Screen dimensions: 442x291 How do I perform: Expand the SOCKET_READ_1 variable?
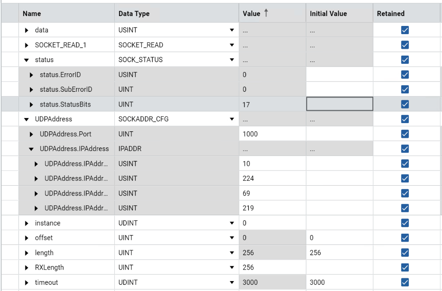(27, 45)
